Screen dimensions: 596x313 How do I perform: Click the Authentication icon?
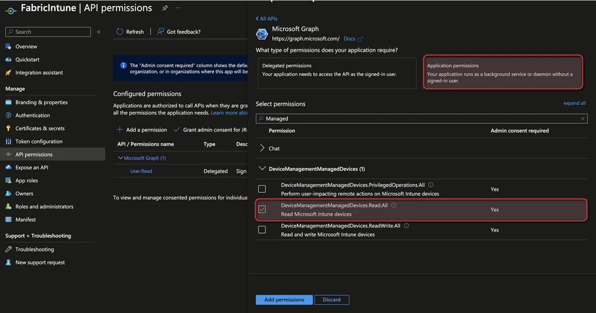point(8,116)
